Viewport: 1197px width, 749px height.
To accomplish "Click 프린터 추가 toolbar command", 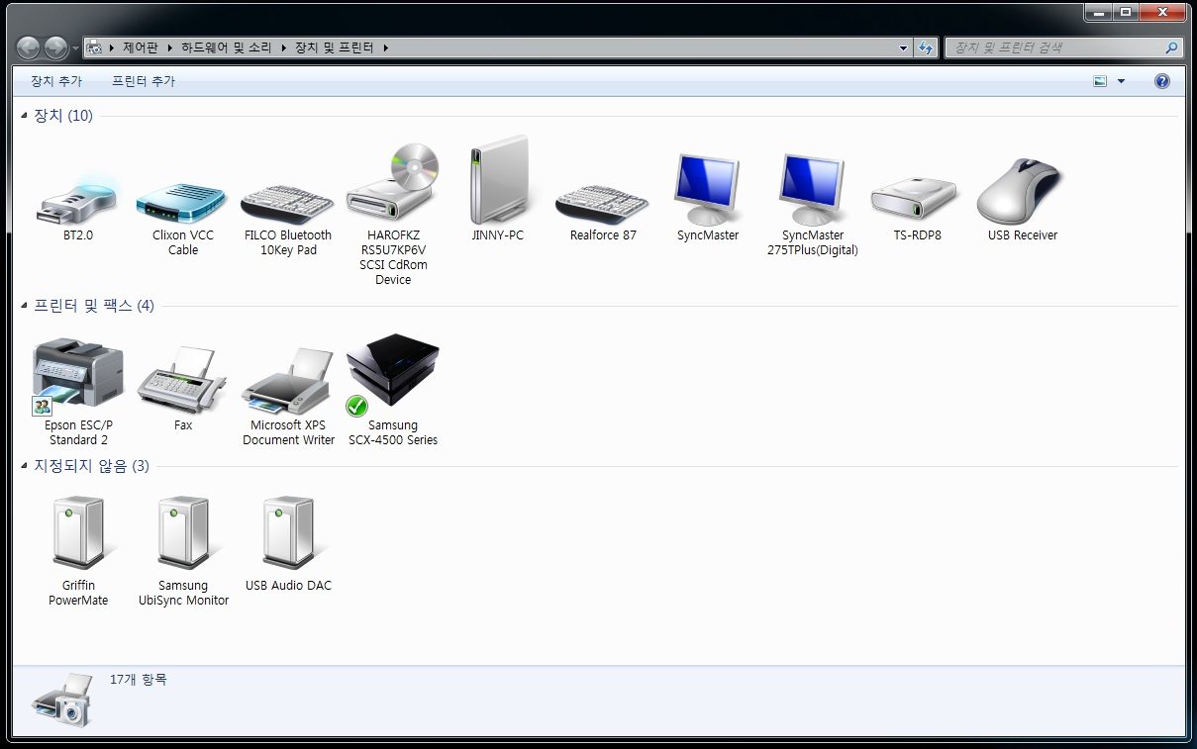I will tap(144, 81).
